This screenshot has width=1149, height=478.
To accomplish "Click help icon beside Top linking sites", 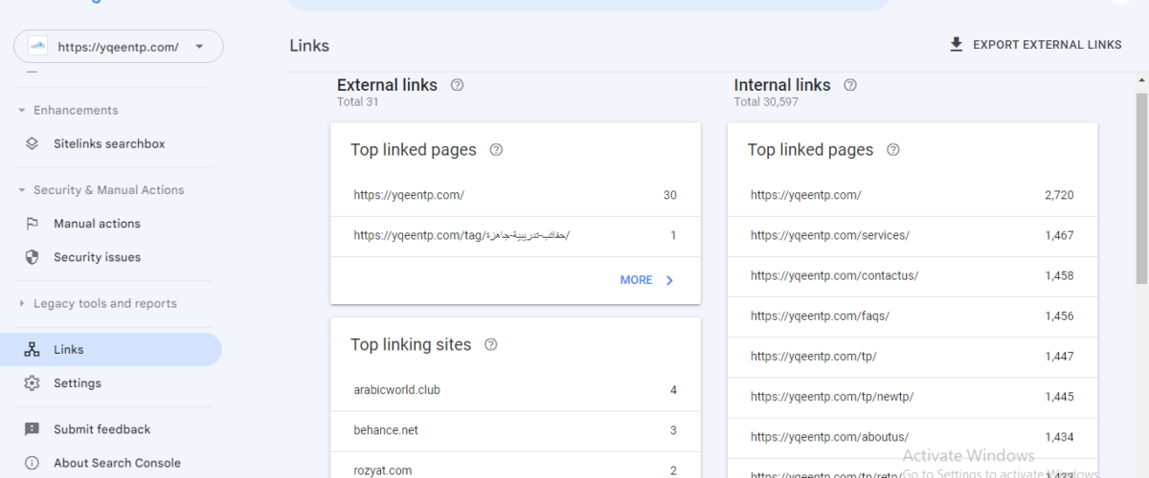I will (491, 345).
